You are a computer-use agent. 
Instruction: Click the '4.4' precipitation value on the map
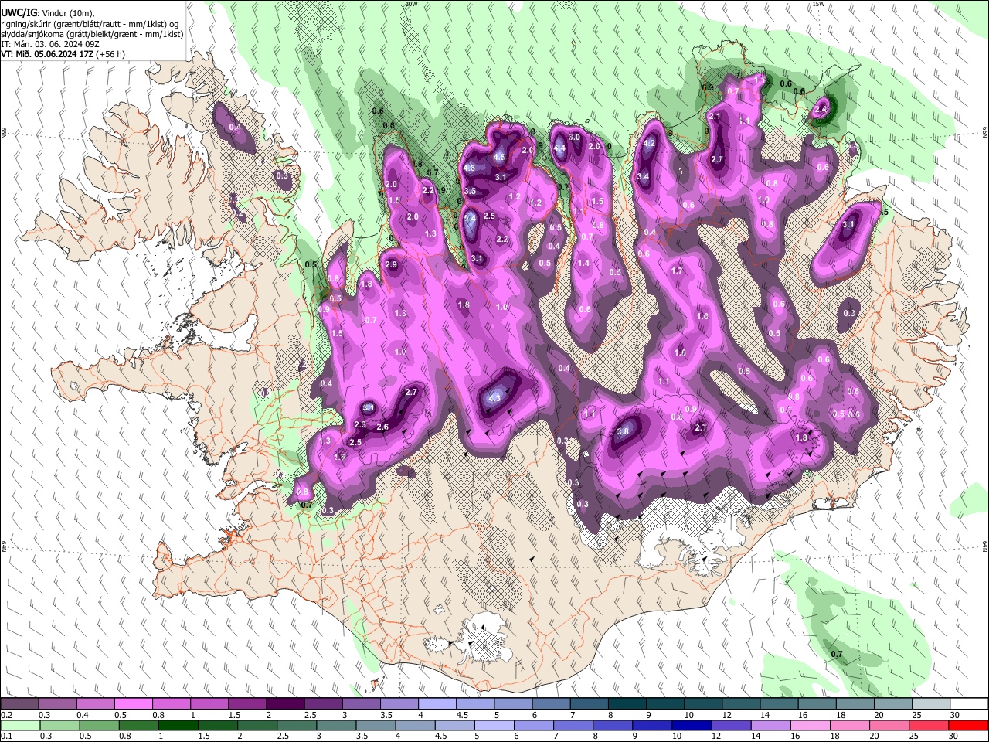click(x=560, y=148)
